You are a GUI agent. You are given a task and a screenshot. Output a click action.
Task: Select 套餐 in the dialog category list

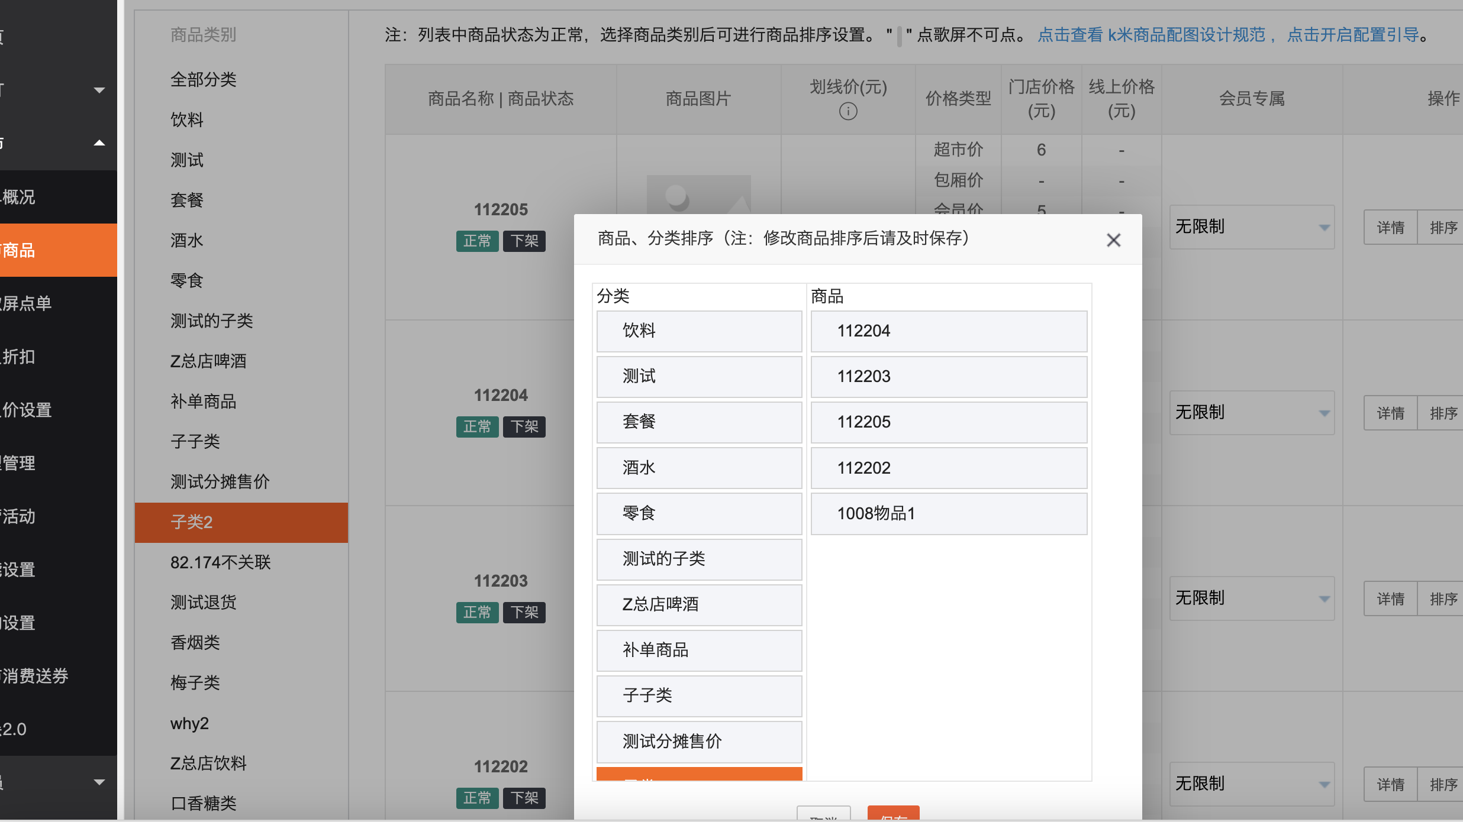click(699, 422)
